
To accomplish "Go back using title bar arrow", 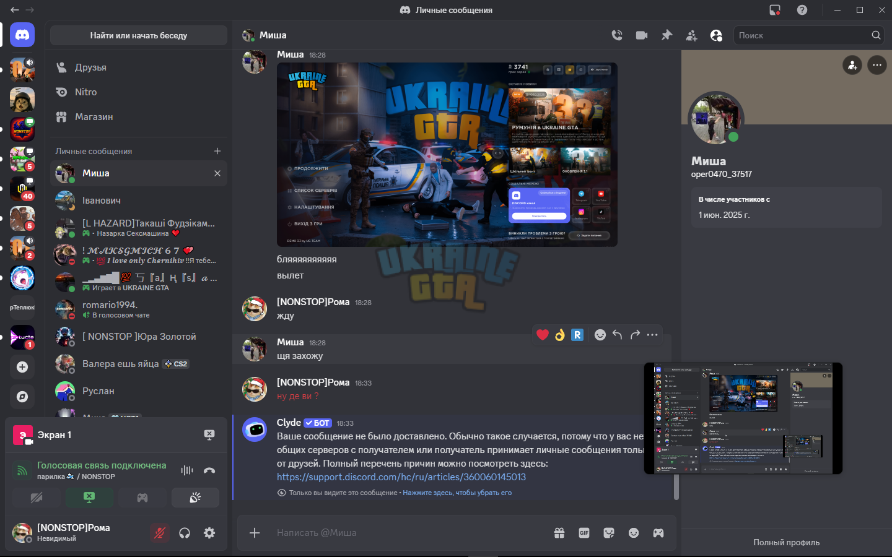I will tap(15, 10).
